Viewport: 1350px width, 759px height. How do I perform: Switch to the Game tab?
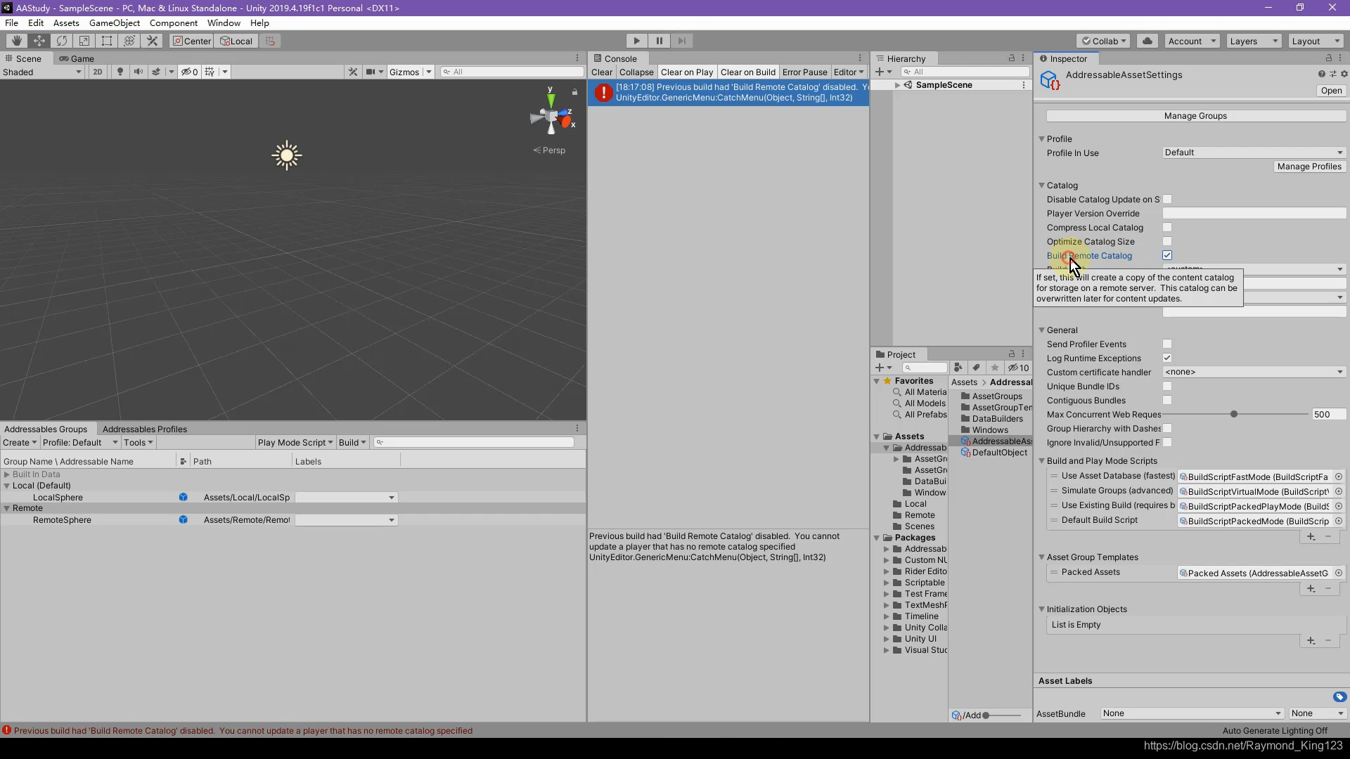pyautogui.click(x=77, y=58)
